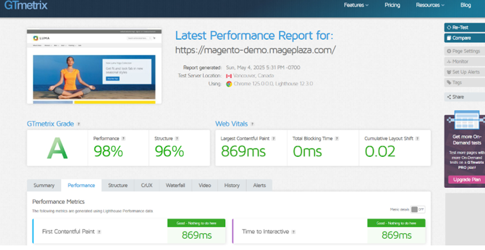Click the Share button
485x250 pixels.
464,97
